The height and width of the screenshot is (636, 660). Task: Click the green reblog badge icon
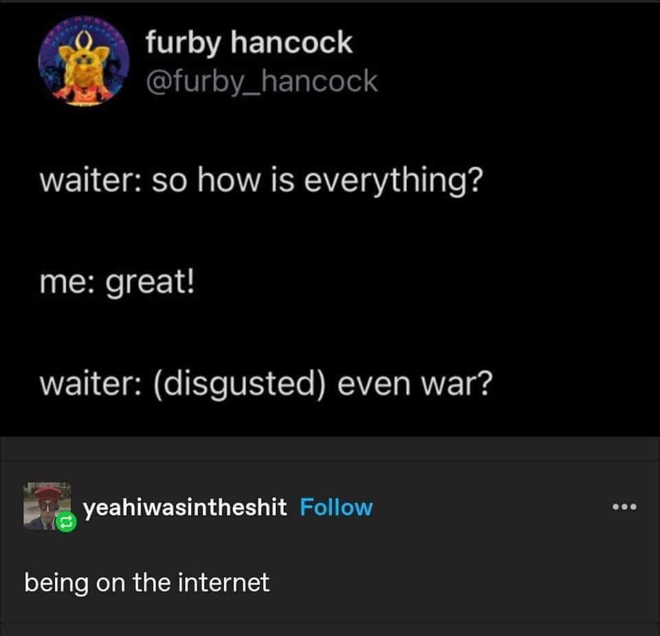click(x=67, y=522)
